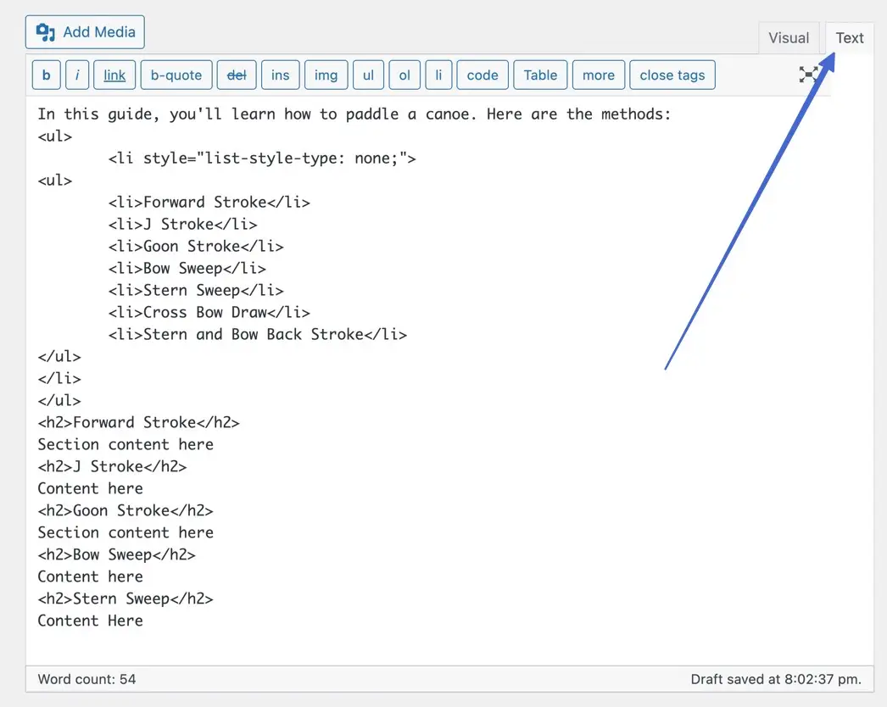The image size is (887, 707).
Task: Click the Add Media icon
Action: (x=45, y=31)
